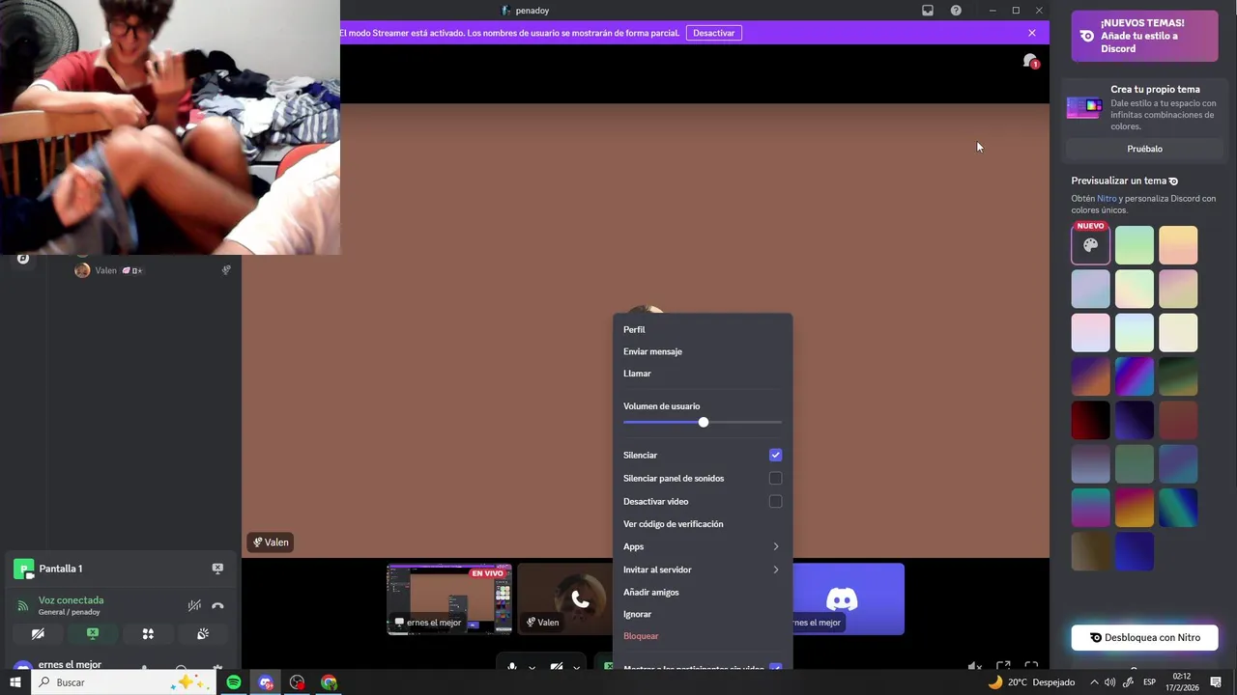1237x695 pixels.
Task: Click the noise suppression icon beside Voz conectada
Action: 194,606
